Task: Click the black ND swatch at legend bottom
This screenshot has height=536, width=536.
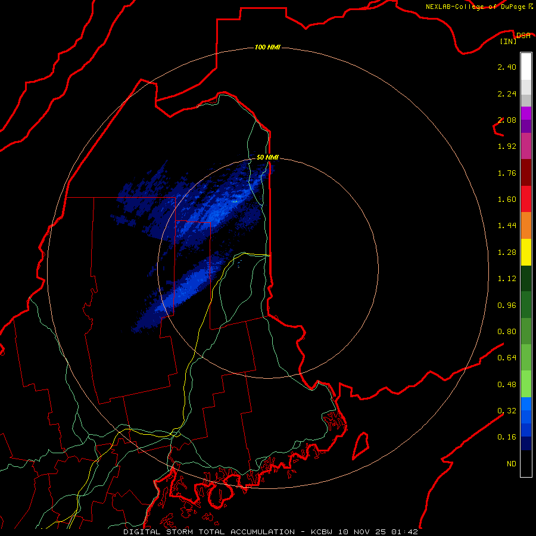Action: (526, 463)
